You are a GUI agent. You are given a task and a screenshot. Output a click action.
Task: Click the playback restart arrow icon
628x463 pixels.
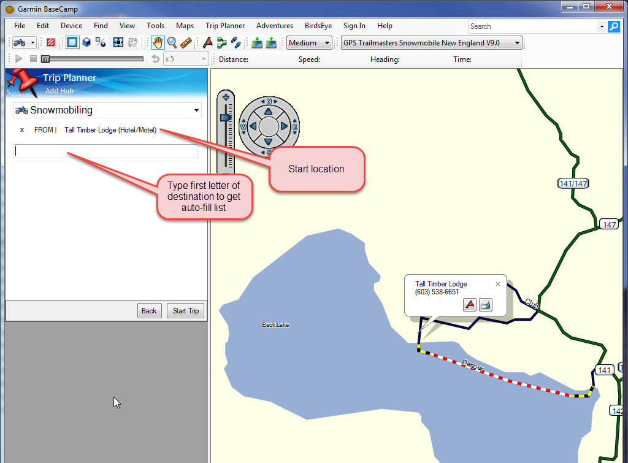click(x=155, y=59)
